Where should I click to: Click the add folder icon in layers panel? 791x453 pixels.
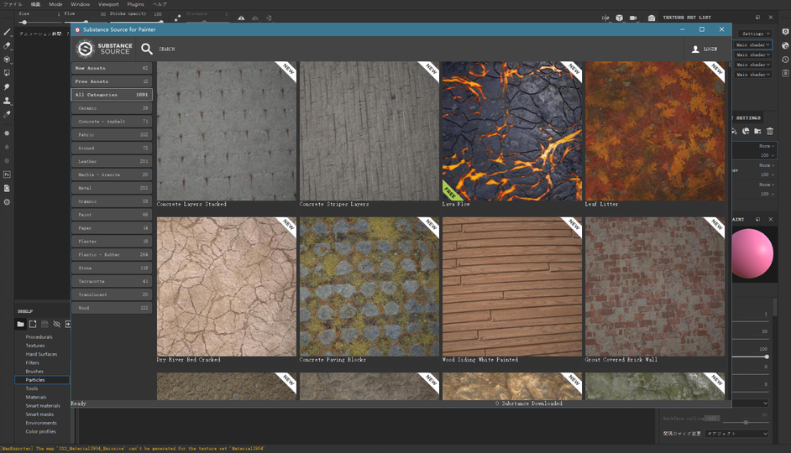757,131
